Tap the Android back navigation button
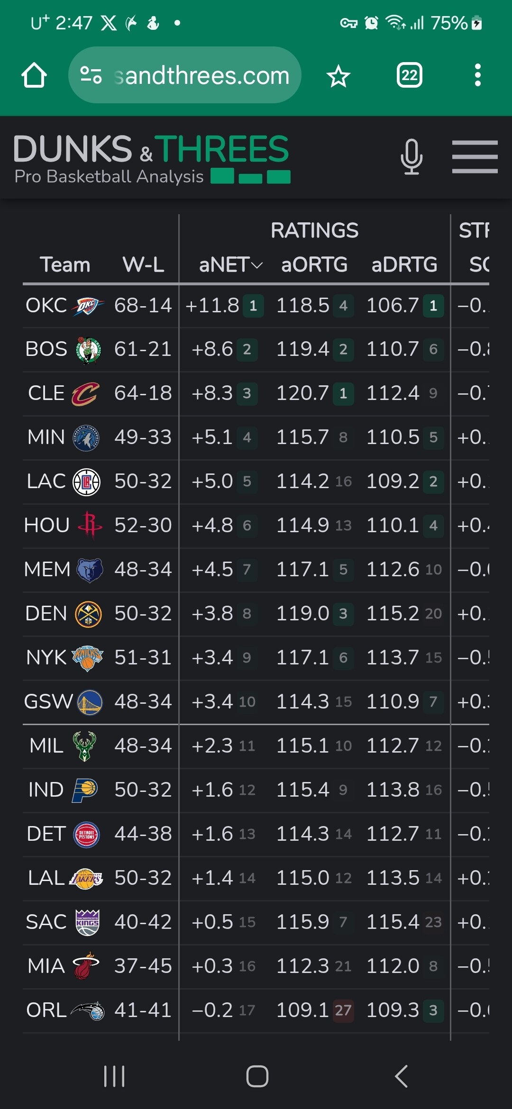512x1109 pixels. point(401,1076)
